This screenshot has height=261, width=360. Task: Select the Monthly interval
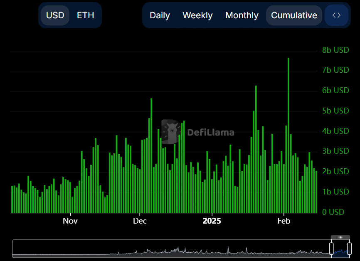click(242, 15)
